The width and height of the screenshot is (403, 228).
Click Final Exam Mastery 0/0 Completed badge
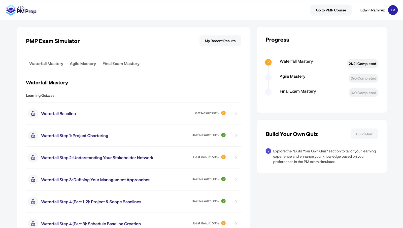363,93
